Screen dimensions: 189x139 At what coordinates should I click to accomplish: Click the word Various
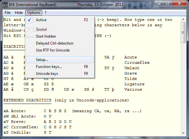pos(133,90)
